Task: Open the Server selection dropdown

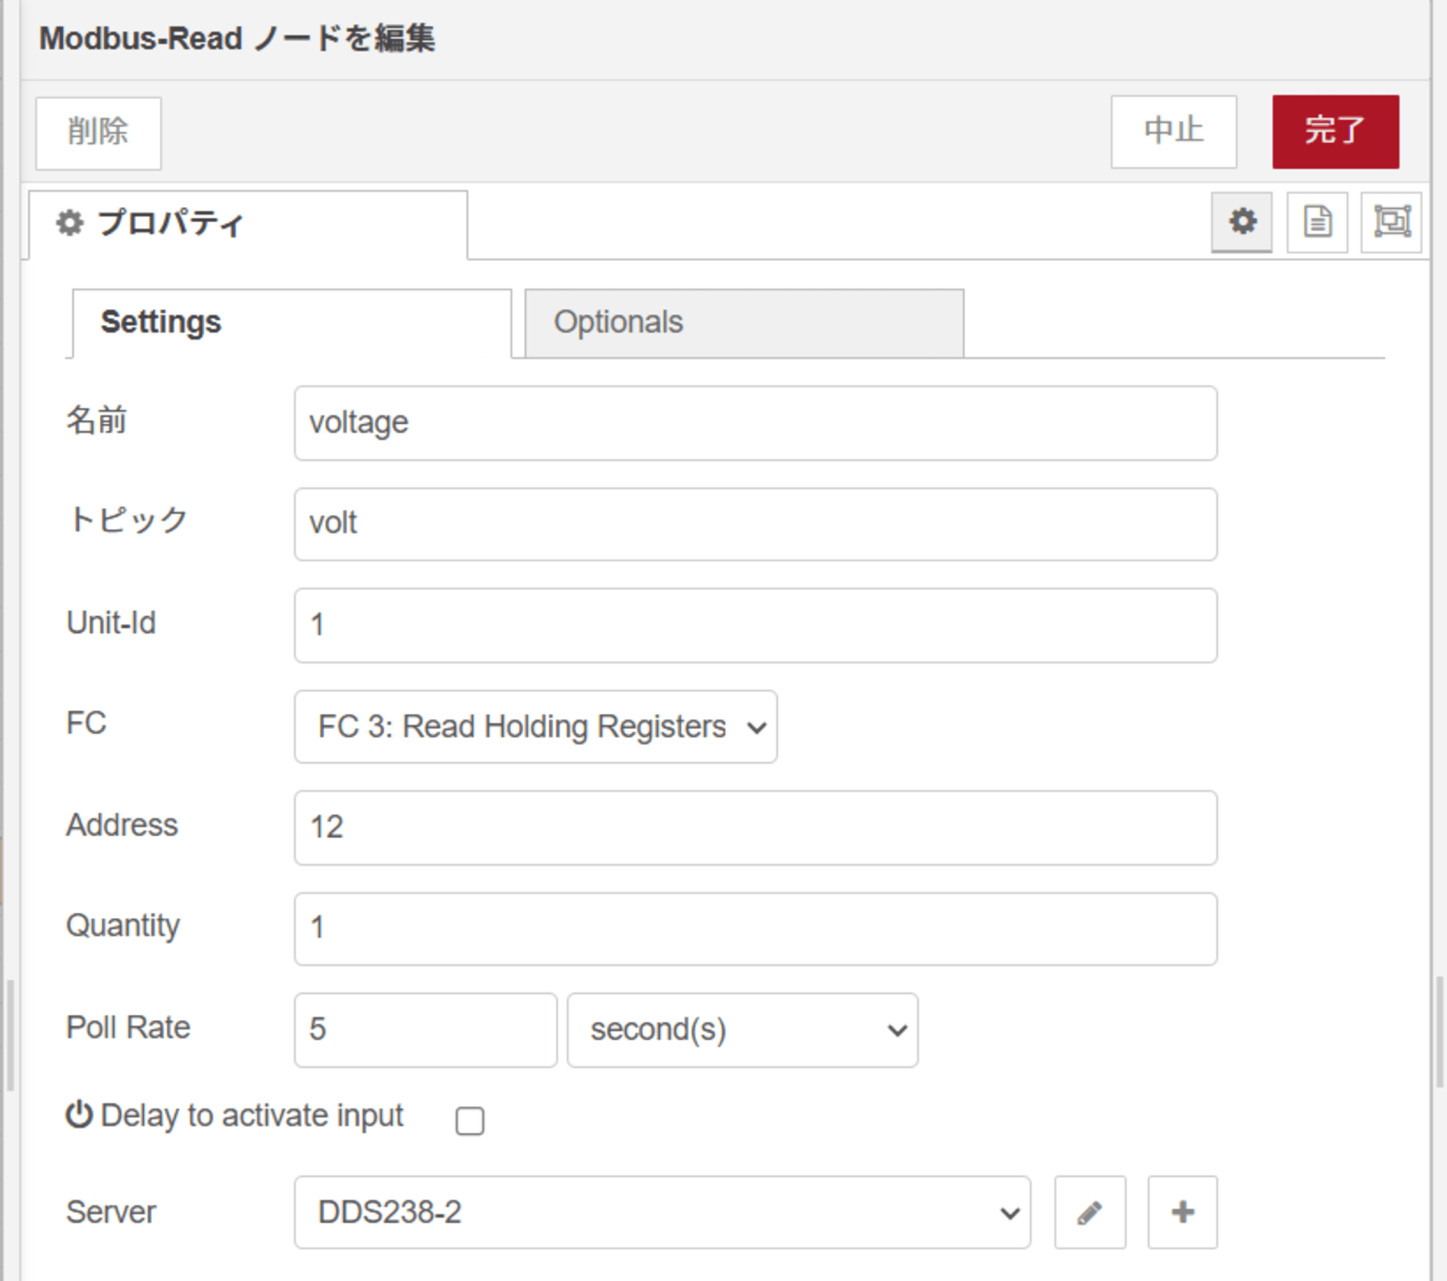Action: point(662,1212)
